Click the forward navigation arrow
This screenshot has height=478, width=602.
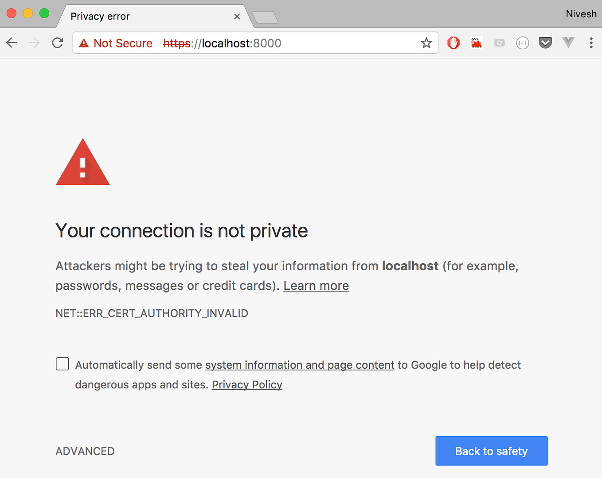point(34,43)
